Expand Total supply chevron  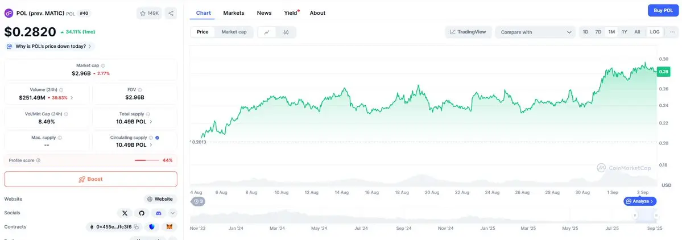click(151, 122)
